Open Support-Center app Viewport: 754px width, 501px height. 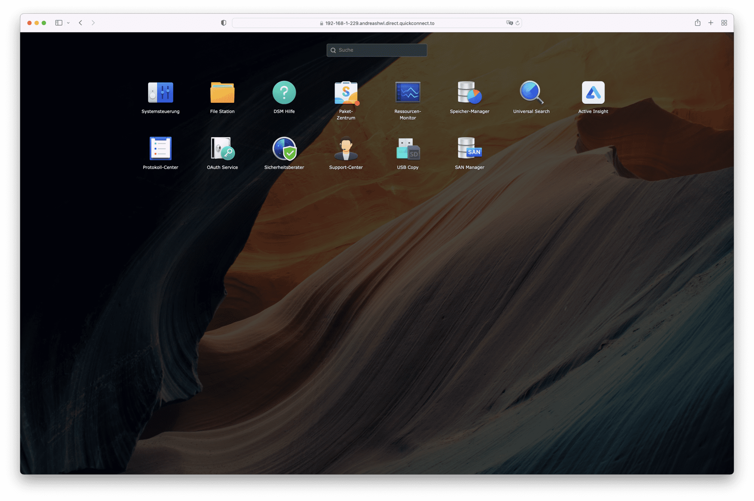click(346, 149)
